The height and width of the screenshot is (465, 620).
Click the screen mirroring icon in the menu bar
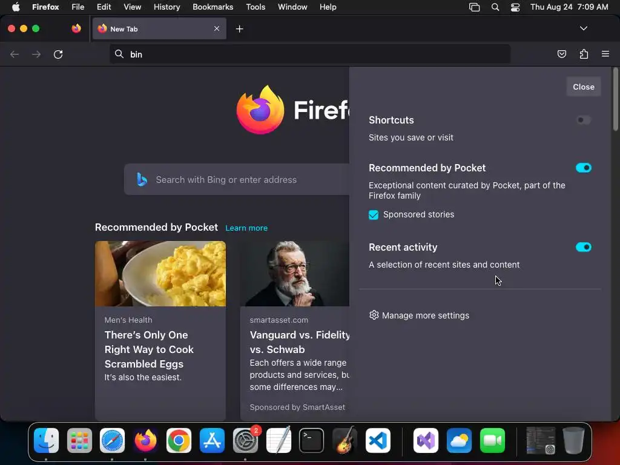474,7
